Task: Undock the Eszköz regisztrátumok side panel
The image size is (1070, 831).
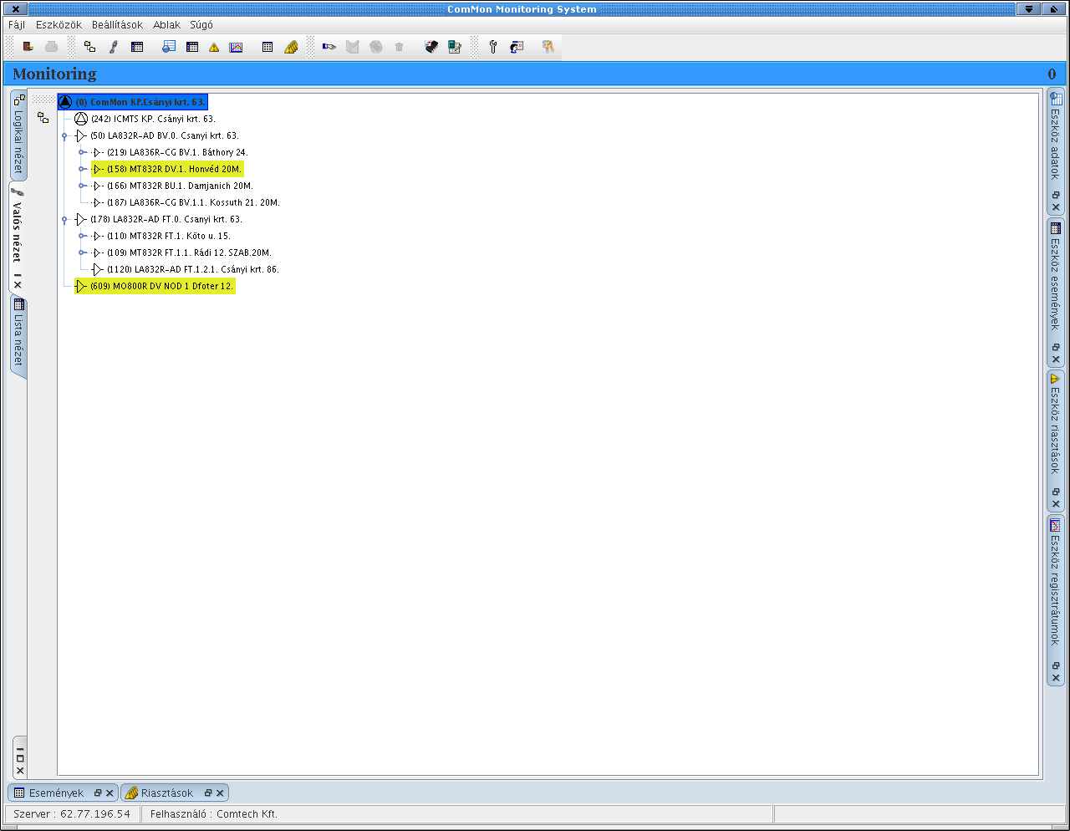Action: pyautogui.click(x=1056, y=665)
